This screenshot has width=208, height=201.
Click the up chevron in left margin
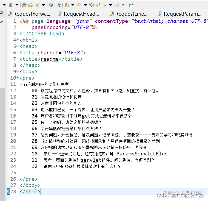[2, 22]
